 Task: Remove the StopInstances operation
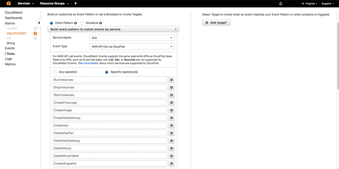(x=172, y=87)
